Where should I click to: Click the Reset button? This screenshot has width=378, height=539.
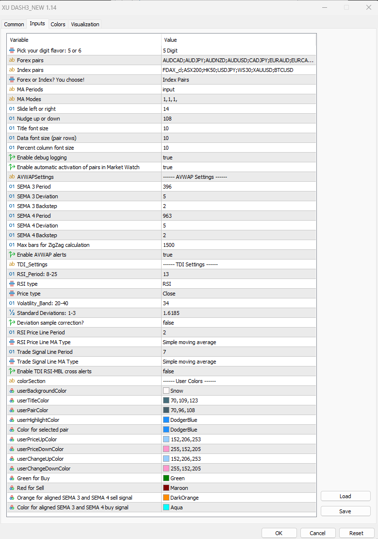pos(356,533)
